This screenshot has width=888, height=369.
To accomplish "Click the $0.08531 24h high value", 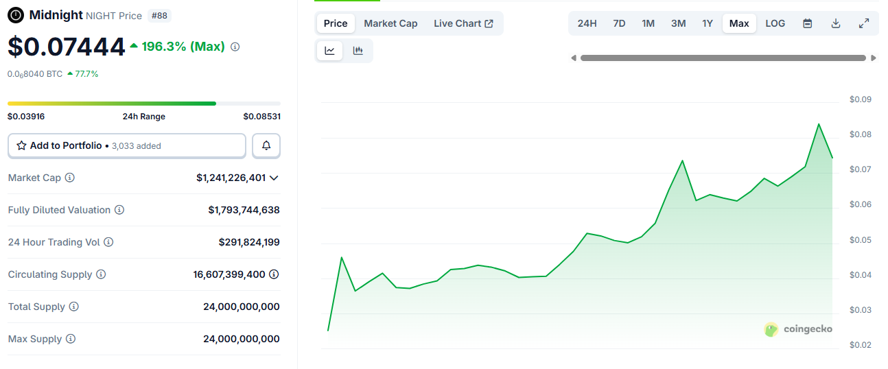I will (x=261, y=117).
